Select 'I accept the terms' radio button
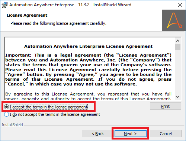The width and height of the screenshot is (186, 141). 6,107
